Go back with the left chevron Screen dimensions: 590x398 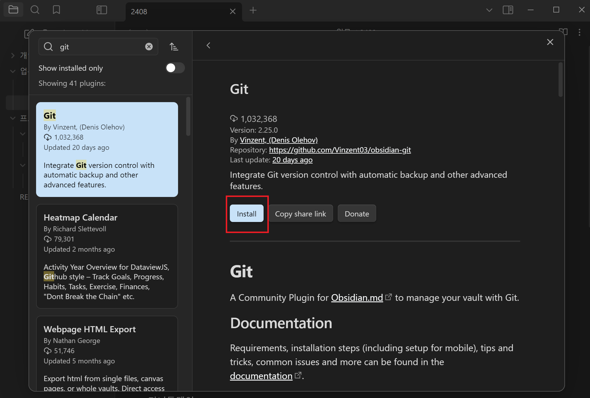pyautogui.click(x=208, y=45)
